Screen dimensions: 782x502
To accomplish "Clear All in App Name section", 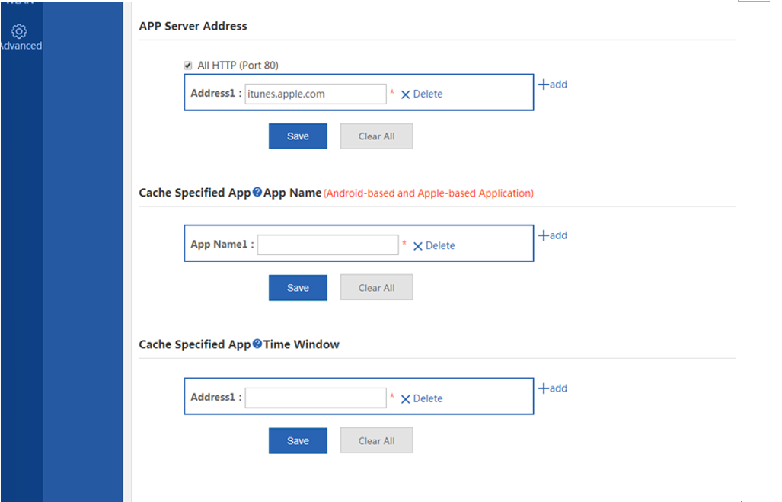I will [377, 288].
